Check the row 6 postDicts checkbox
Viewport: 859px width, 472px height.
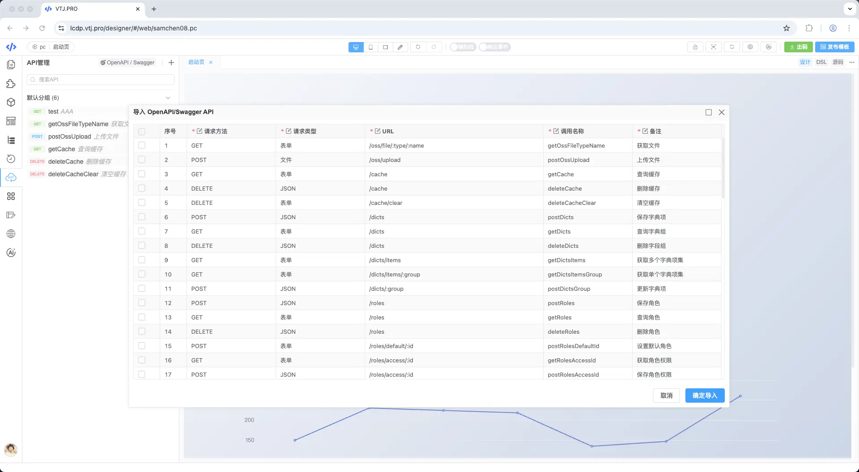click(x=142, y=217)
